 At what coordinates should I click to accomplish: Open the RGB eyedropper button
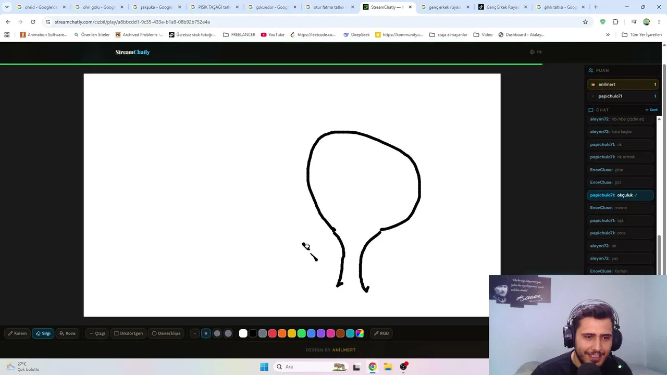click(x=381, y=333)
